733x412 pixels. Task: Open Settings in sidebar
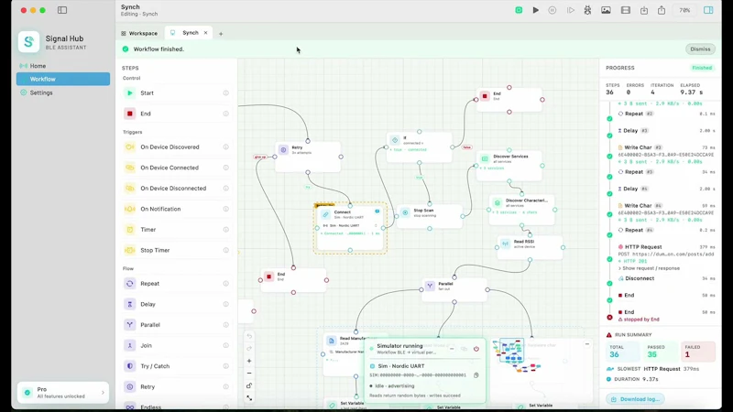tap(63, 92)
